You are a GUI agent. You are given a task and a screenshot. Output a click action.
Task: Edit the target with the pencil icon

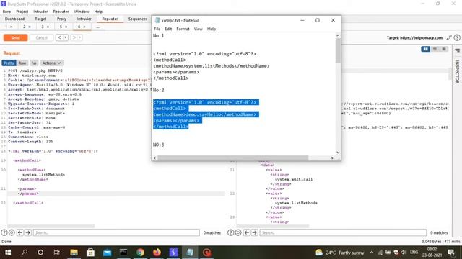449,37
